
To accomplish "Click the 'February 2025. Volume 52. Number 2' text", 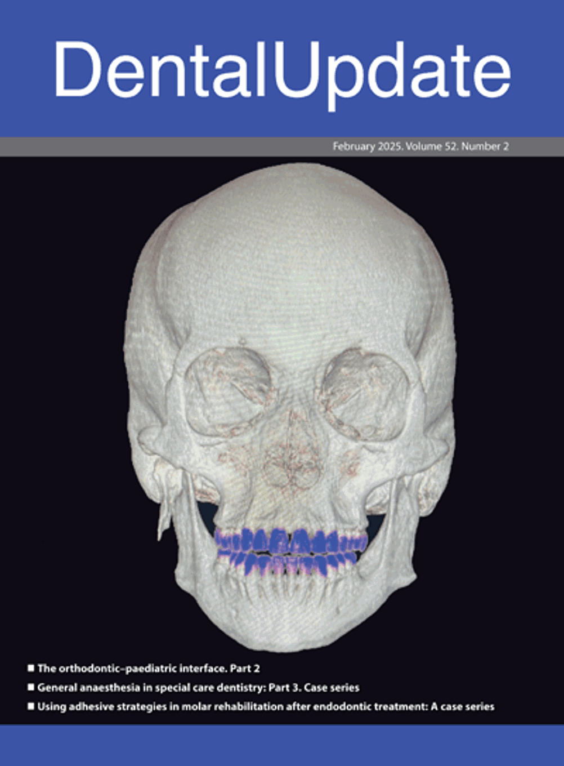I will pyautogui.click(x=420, y=146).
